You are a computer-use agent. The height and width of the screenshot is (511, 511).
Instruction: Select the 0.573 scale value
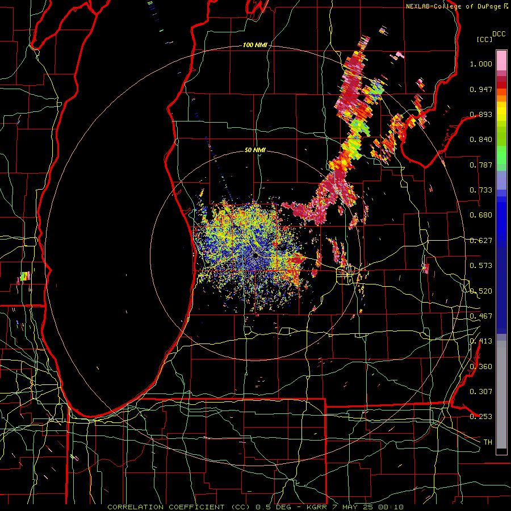click(481, 266)
